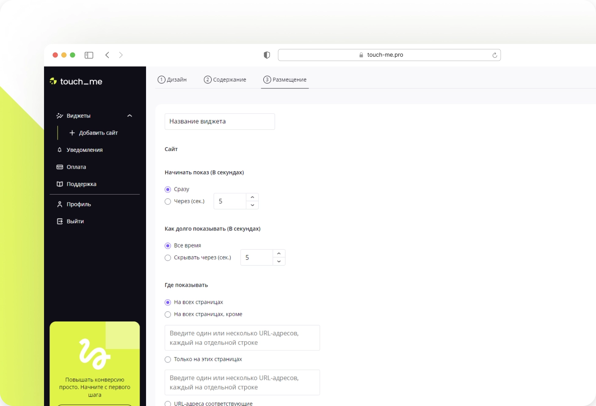Screen dimensions: 596x406
Task: Go back with the browser back arrow
Action: tap(108, 55)
